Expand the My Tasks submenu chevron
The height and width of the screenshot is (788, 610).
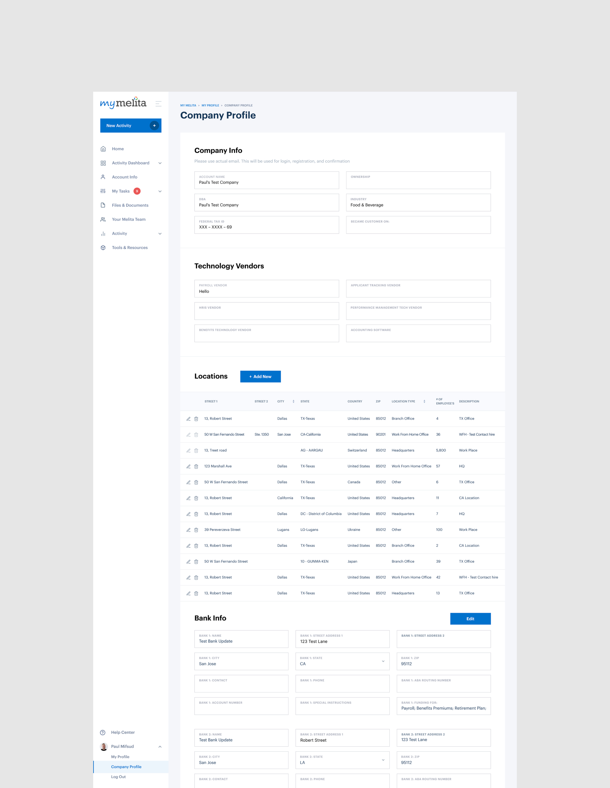tap(160, 191)
